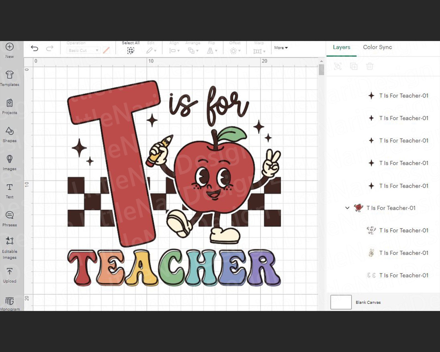Open Templates from the sidebar
Screen dimensions: 440x352
click(x=9, y=78)
